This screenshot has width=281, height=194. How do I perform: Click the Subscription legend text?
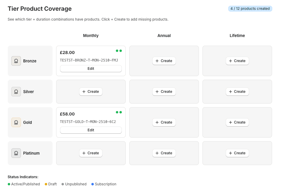(x=105, y=184)
